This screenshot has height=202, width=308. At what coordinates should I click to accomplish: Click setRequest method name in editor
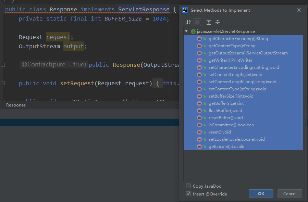pos(77,84)
